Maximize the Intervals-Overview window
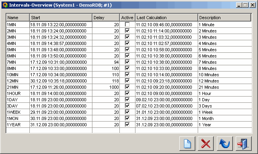Image resolution: width=258 pixels, height=154 pixels. click(x=245, y=5)
